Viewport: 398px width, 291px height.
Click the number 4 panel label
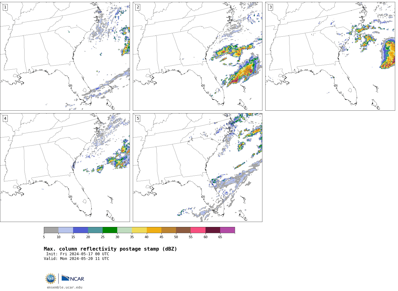click(5, 118)
